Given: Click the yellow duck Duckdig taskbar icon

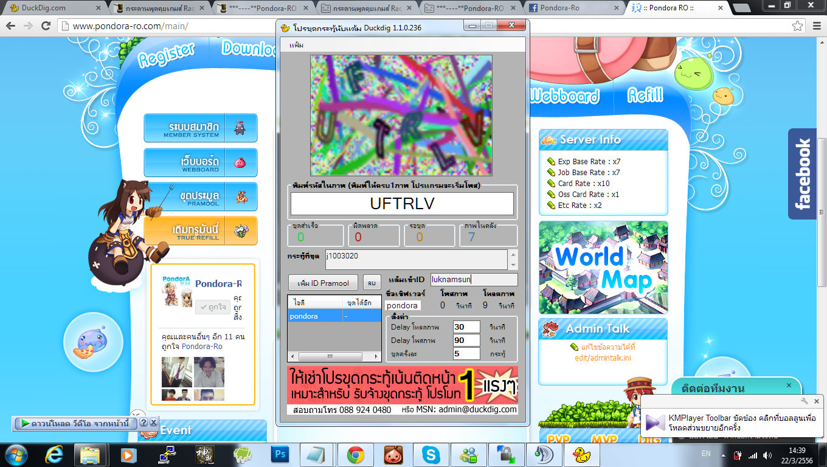Looking at the screenshot, I should point(582,454).
